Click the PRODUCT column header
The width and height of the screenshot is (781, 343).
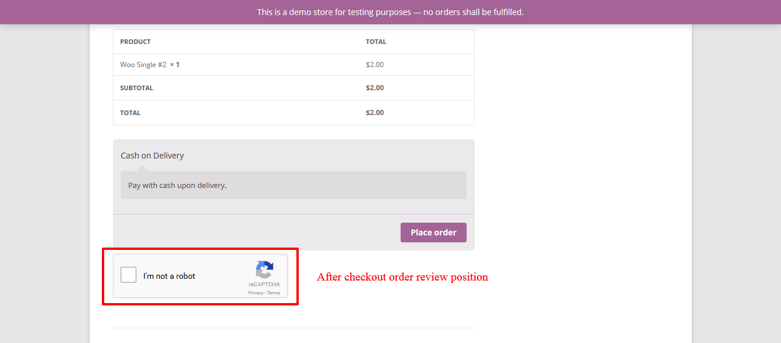(x=135, y=42)
